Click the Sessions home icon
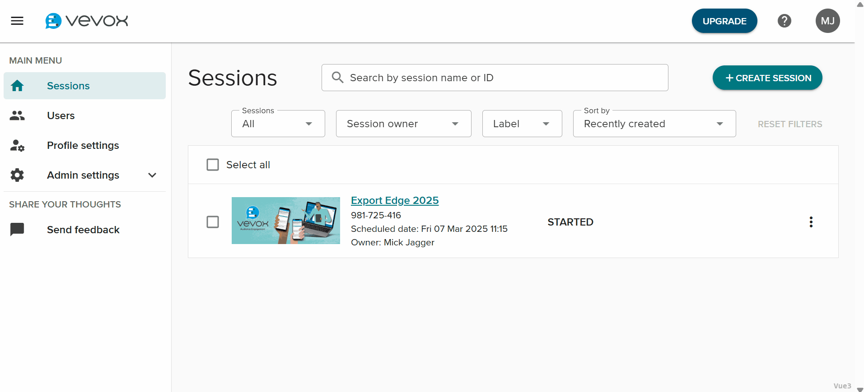Screen dimensions: 864x392 [17, 86]
